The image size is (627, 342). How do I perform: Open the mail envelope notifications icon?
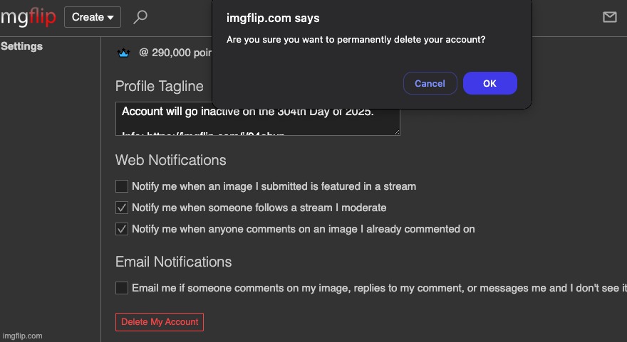[x=609, y=17]
